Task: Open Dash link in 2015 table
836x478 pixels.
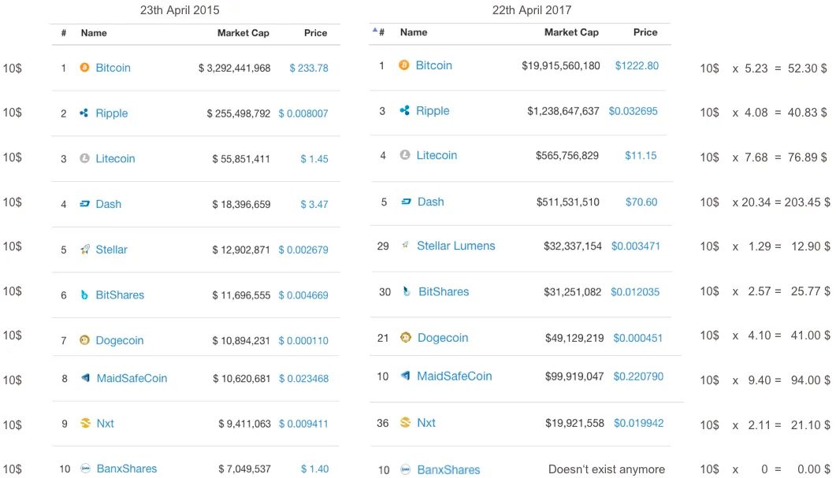Action: 108,204
